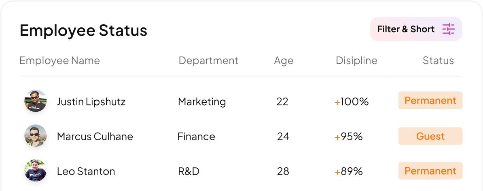
Task: Click the filter sliders icon
Action: [x=449, y=29]
